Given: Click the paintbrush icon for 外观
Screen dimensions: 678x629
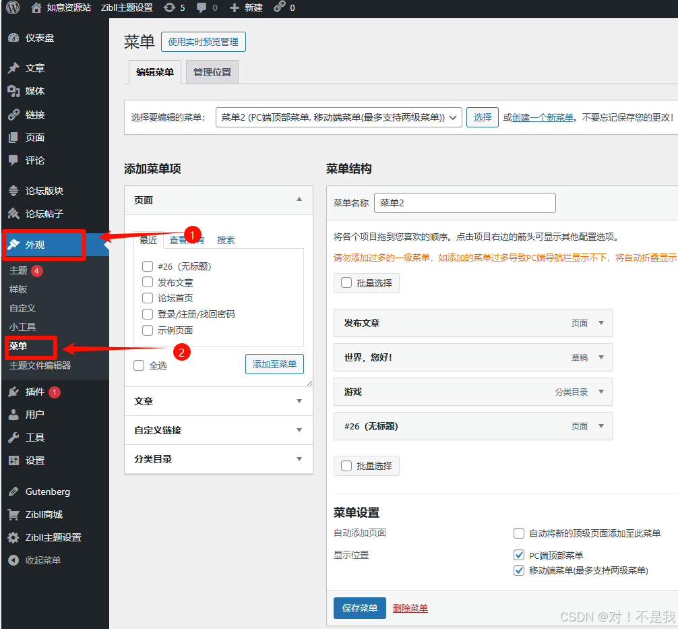Looking at the screenshot, I should tap(13, 245).
